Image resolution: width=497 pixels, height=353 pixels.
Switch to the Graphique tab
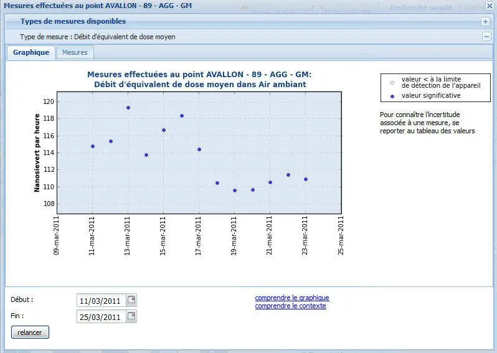pos(31,52)
